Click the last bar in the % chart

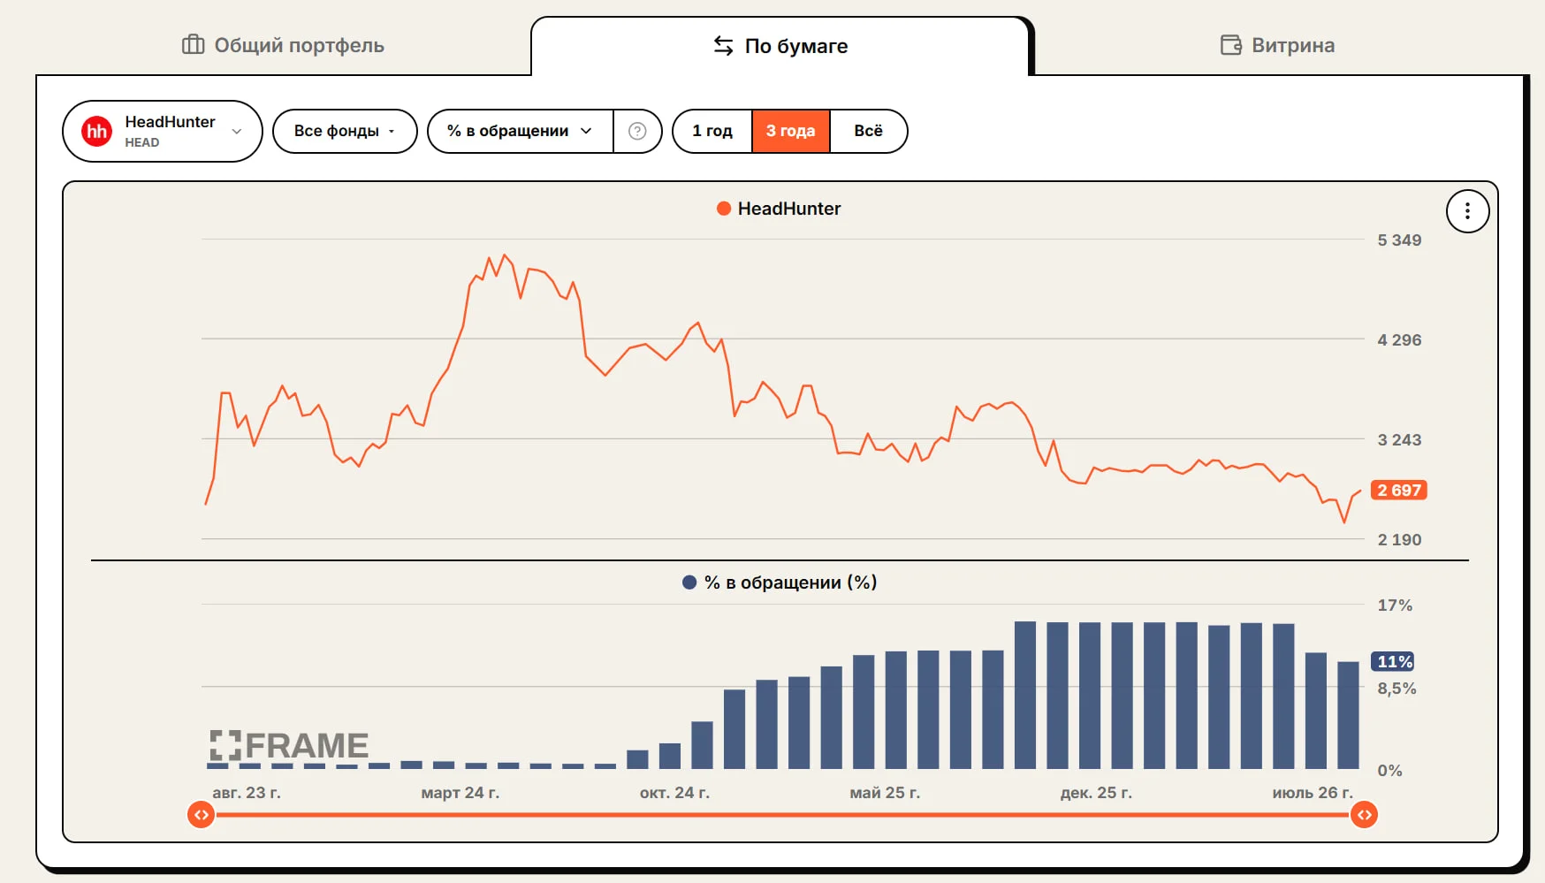1348,715
